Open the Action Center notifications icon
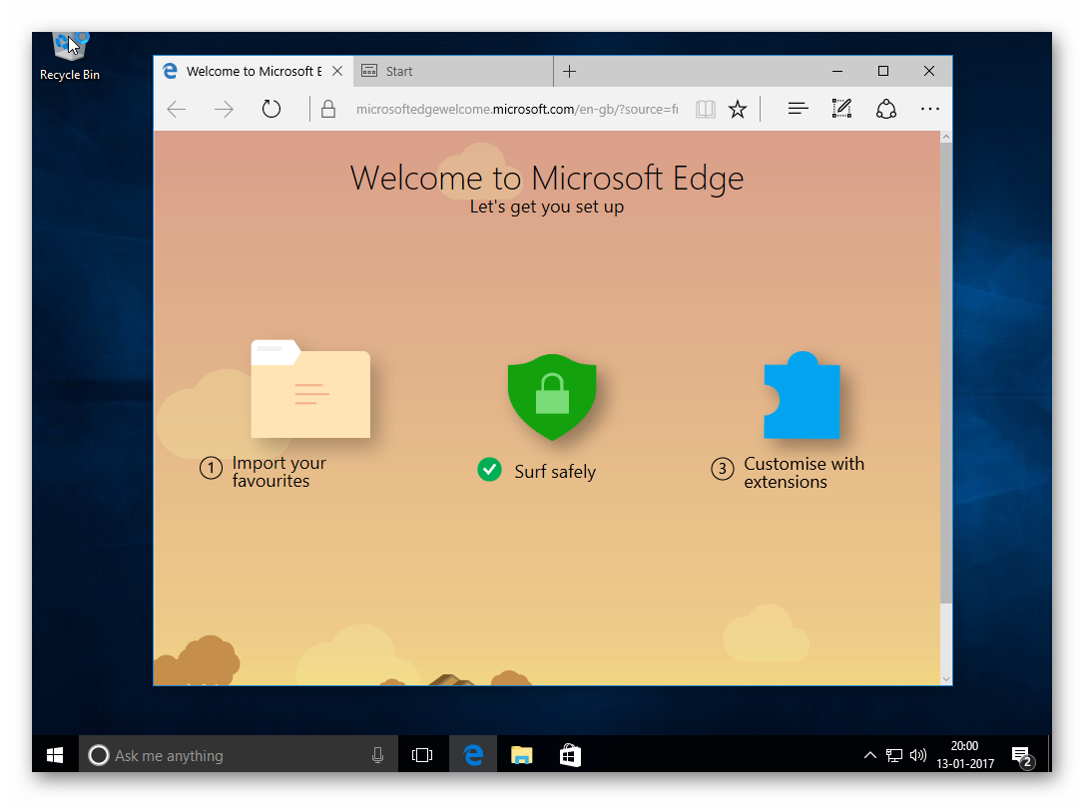This screenshot has height=804, width=1084. (x=1022, y=756)
